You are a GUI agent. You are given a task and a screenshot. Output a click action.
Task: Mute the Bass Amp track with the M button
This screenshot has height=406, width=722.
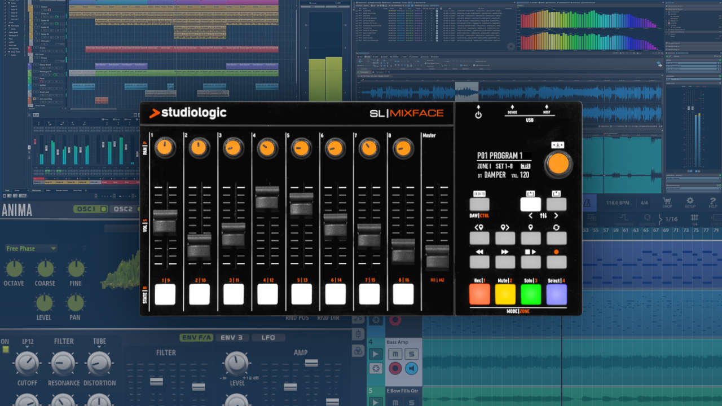pyautogui.click(x=395, y=354)
